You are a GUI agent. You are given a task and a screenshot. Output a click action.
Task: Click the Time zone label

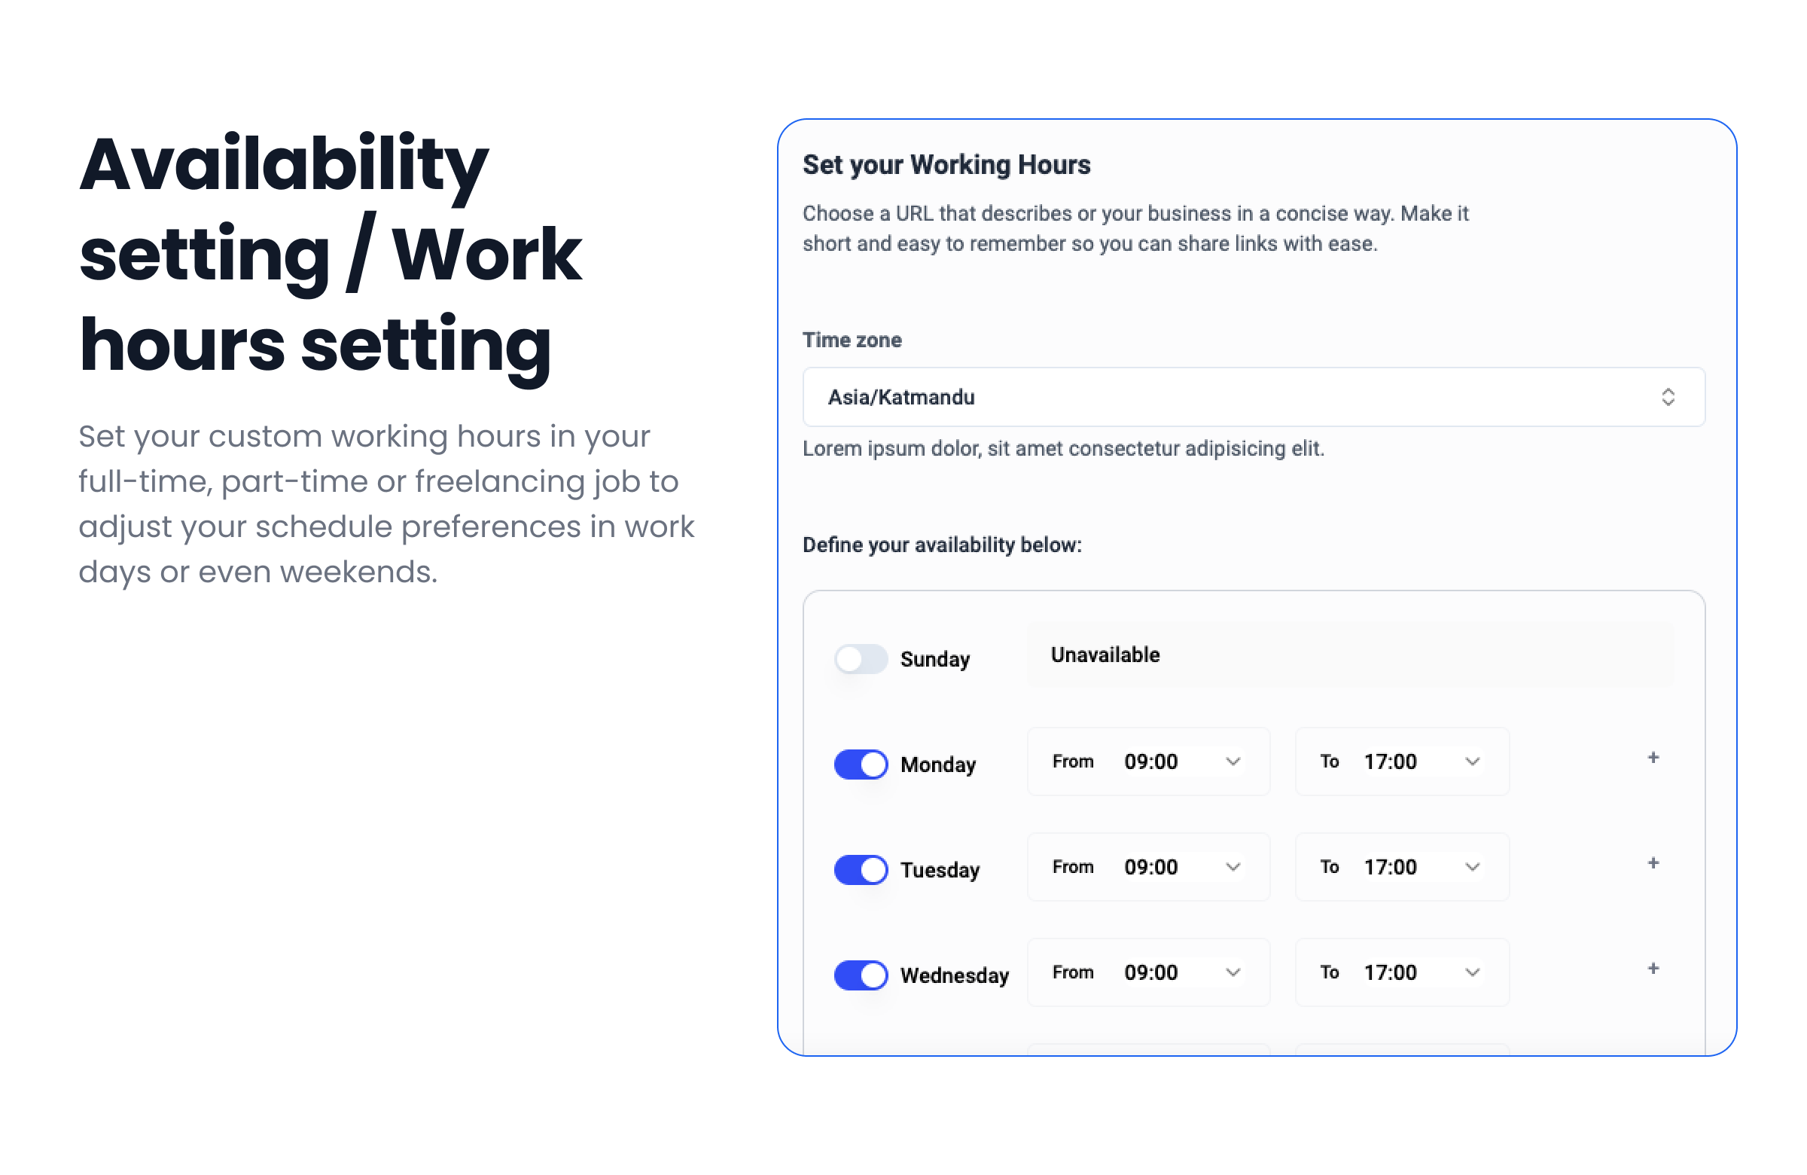[x=852, y=340]
